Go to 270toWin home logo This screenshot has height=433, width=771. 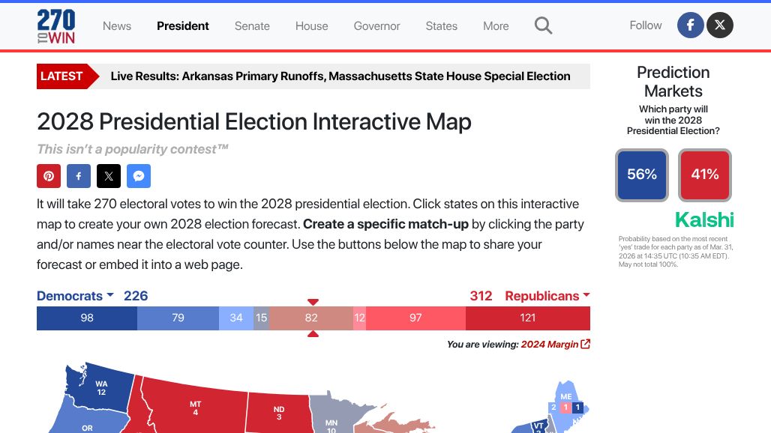pyautogui.click(x=56, y=26)
